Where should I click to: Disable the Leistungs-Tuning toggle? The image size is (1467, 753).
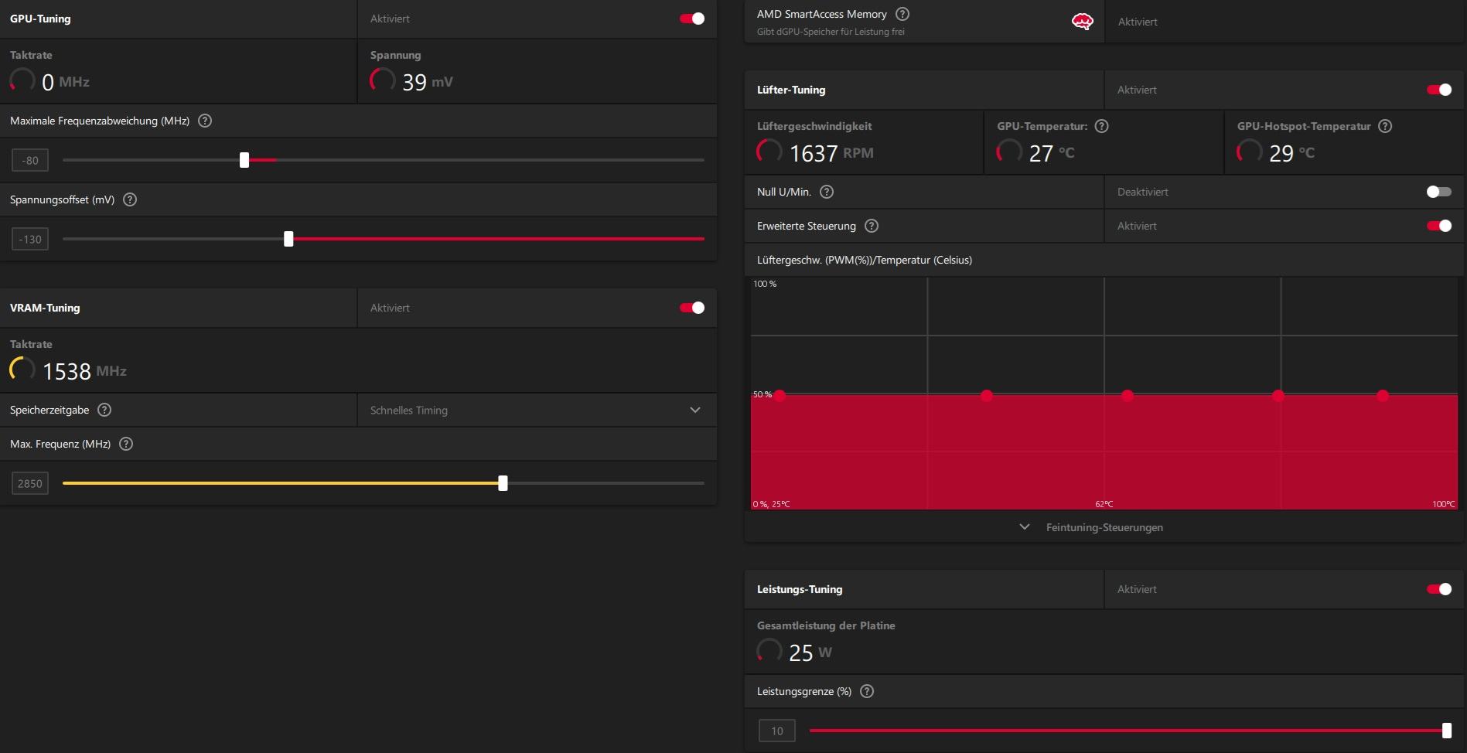point(1439,589)
